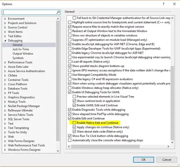Screen dimensions: 180x167
Task: Click the horizontal scrollbar thumb in settings
Action: (x=105, y=146)
